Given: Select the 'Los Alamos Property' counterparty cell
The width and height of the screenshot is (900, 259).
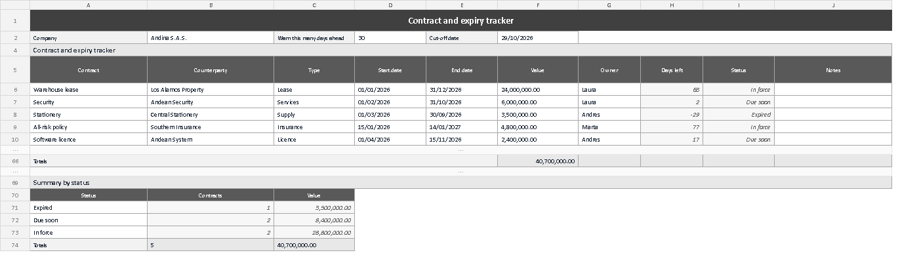Looking at the screenshot, I should pyautogui.click(x=211, y=89).
